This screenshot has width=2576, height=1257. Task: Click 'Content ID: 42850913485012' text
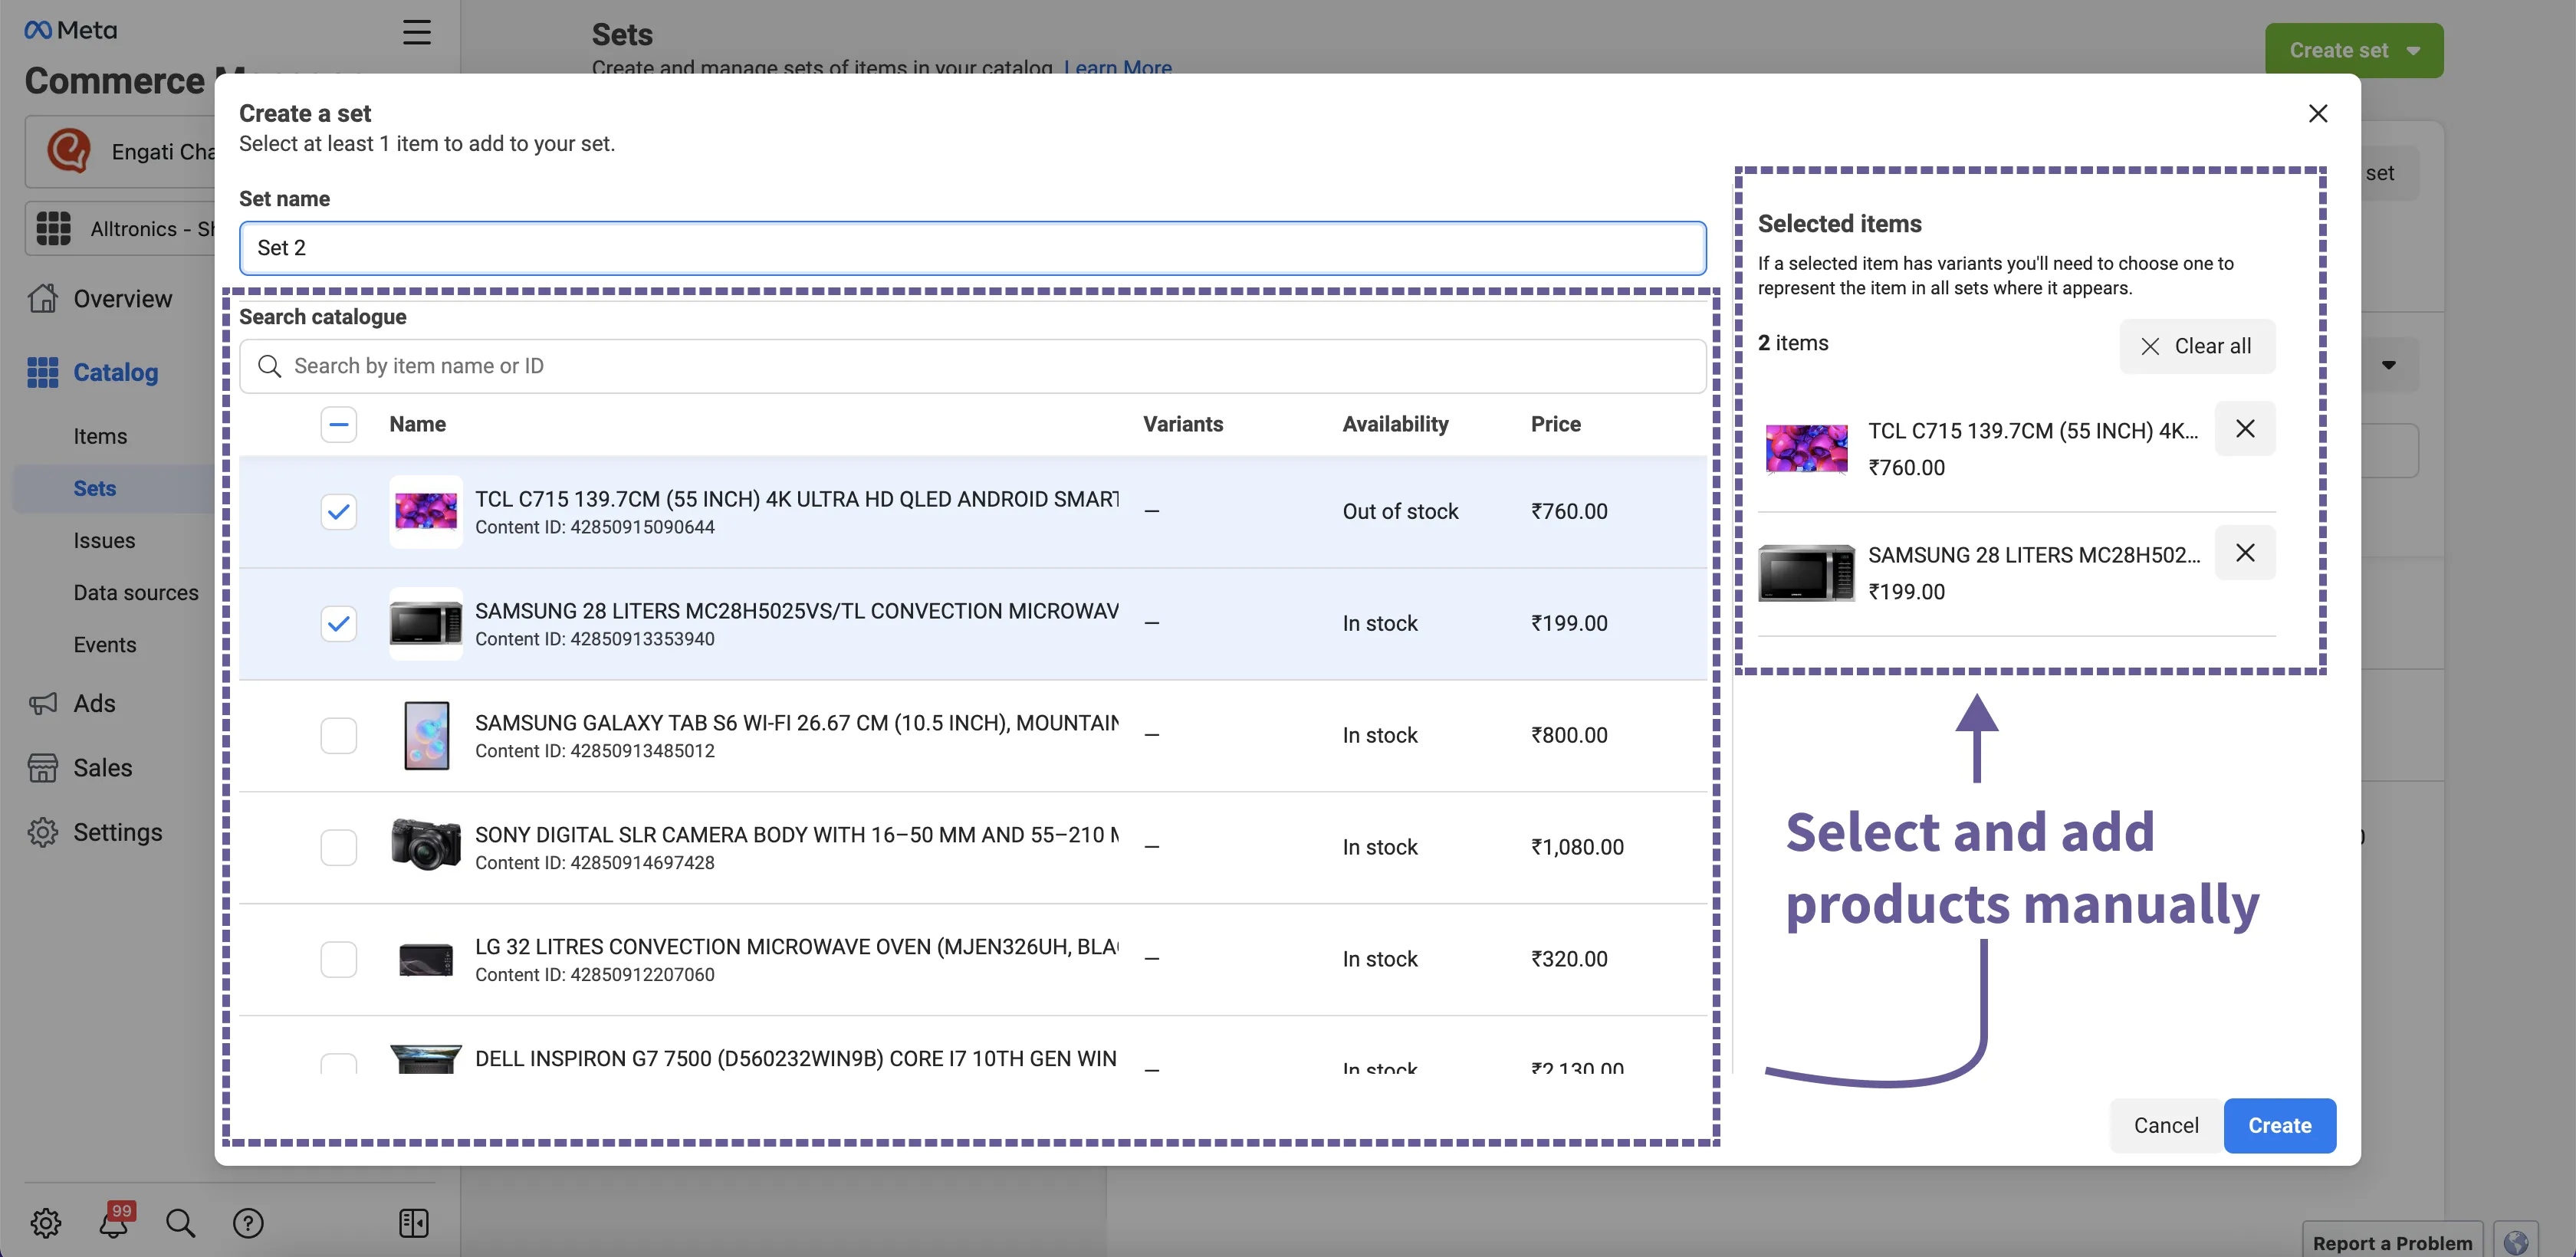pyautogui.click(x=595, y=751)
